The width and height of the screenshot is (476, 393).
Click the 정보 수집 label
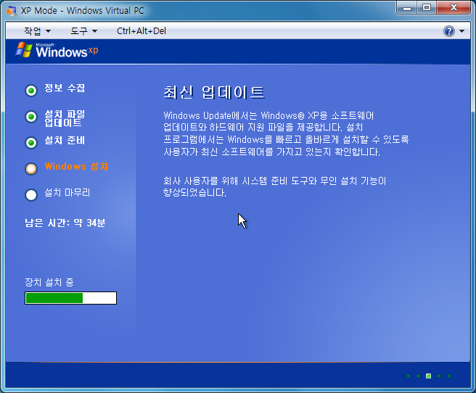click(65, 88)
